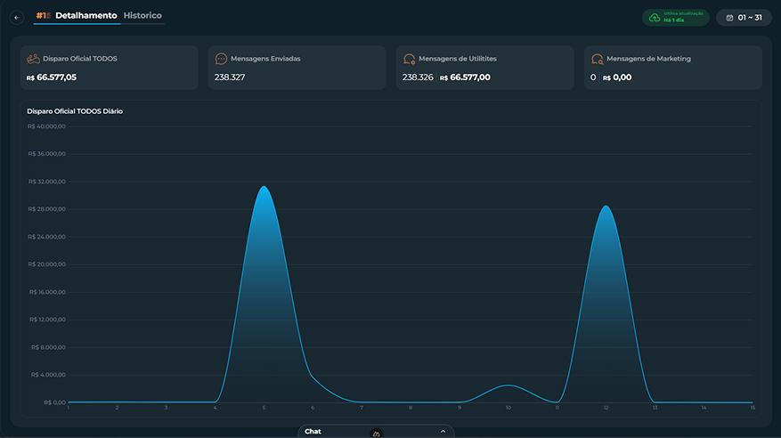The width and height of the screenshot is (781, 438).
Task: Click the cloud last-update icon
Action: coord(655,18)
